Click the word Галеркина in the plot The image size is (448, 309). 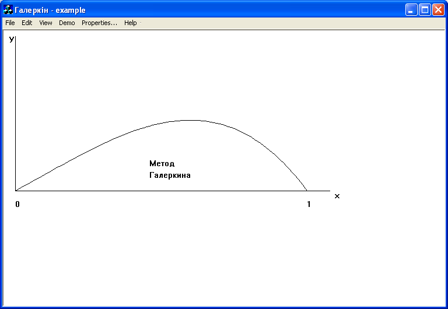pyautogui.click(x=170, y=175)
